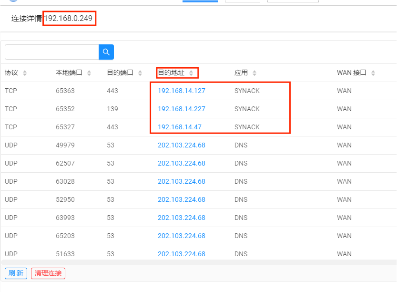Sort the table by the 协议 column
Viewport: 397px width, 292px height.
pos(24,73)
